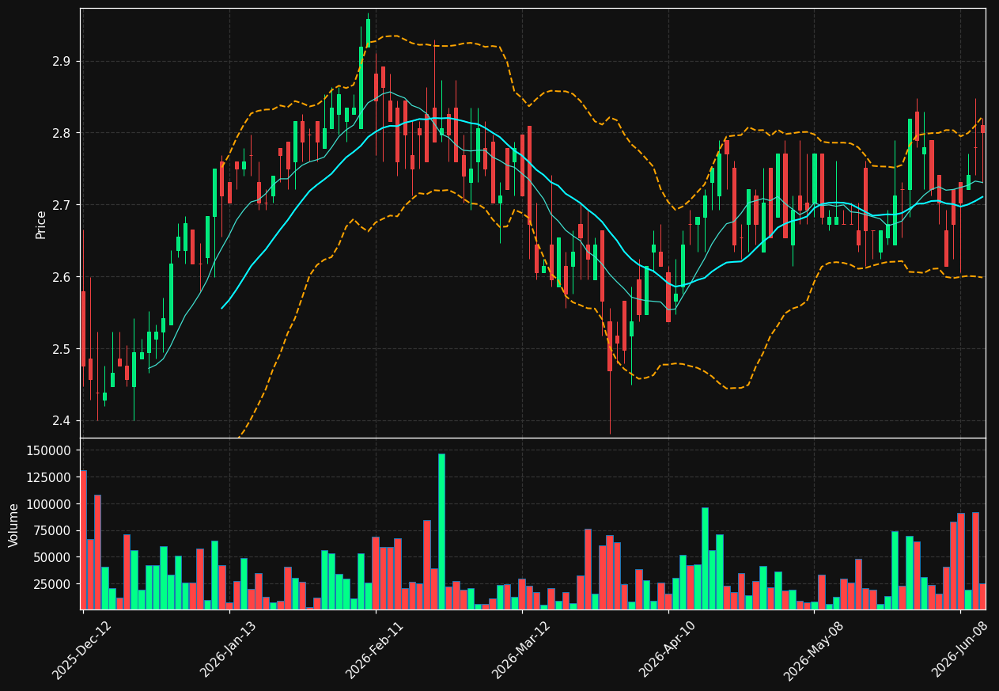The image size is (999, 691).
Task: Click the 50000 volume axis label
Action: (x=53, y=557)
